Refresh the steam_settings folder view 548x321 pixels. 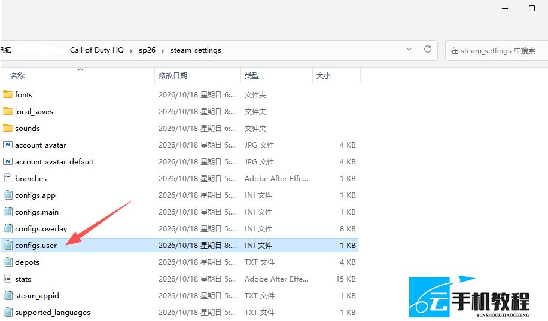coord(427,49)
